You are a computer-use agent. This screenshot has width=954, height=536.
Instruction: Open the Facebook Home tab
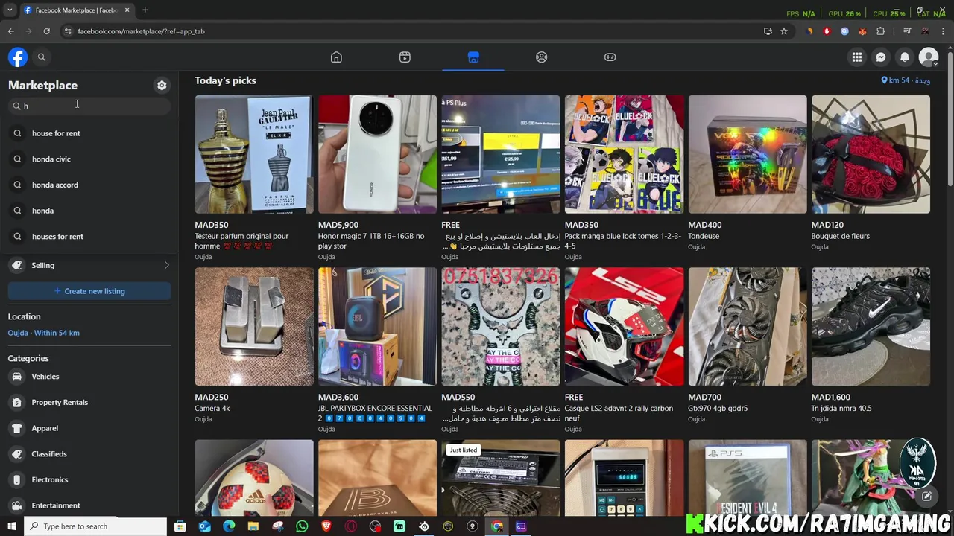[336, 57]
